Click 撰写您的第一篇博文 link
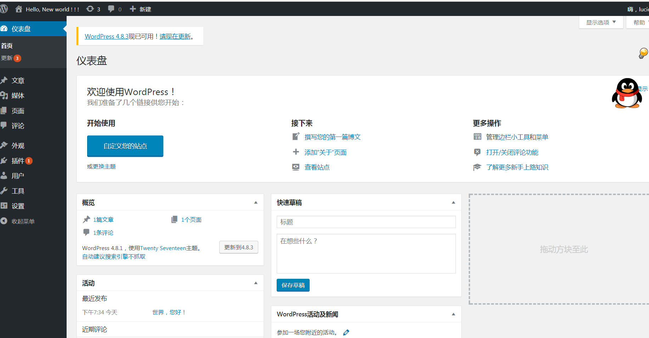The height and width of the screenshot is (338, 649). coord(332,137)
